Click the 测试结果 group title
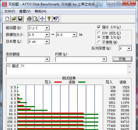 point(69,78)
